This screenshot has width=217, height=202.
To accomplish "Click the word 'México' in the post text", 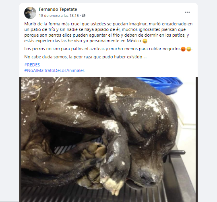I will tap(134, 41).
